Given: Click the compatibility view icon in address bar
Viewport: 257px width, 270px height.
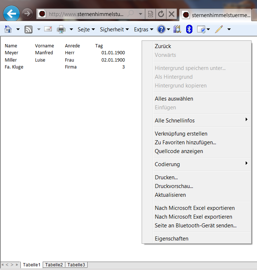Looking at the screenshot, I should [150, 14].
